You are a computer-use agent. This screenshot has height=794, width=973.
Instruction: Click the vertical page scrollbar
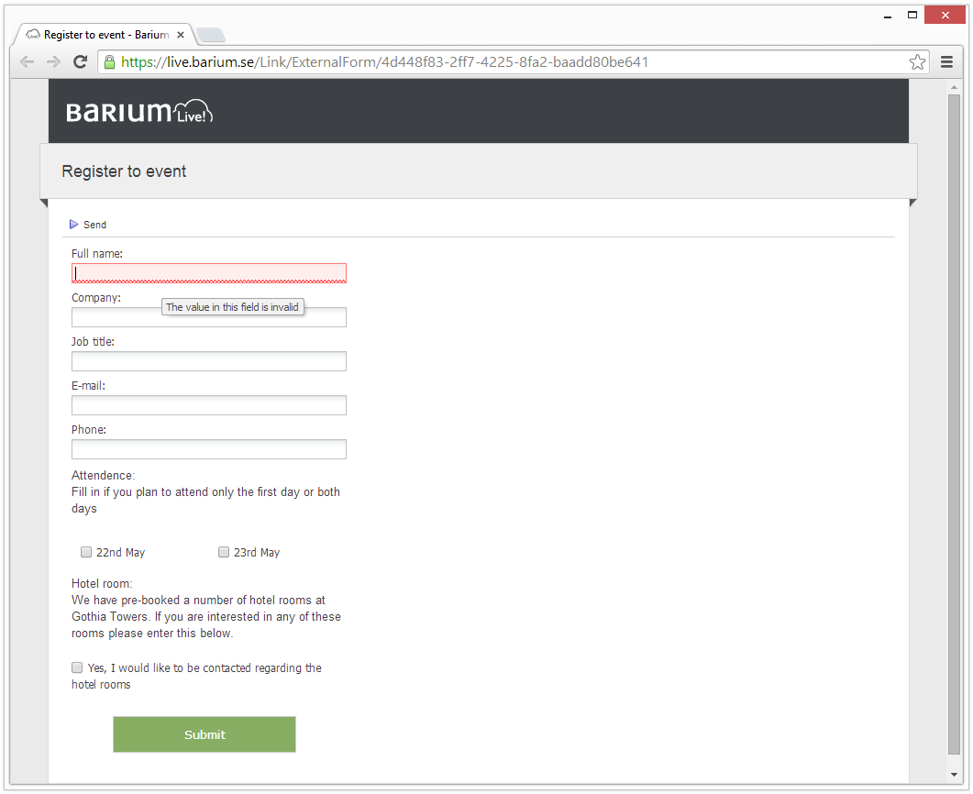[x=955, y=422]
